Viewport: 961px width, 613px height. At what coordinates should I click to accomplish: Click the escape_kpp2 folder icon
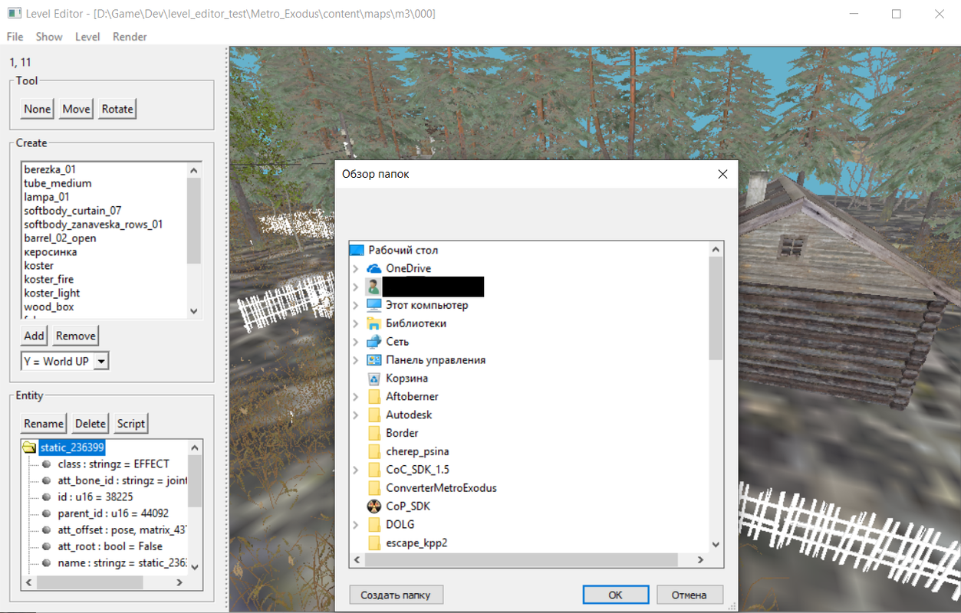click(374, 543)
